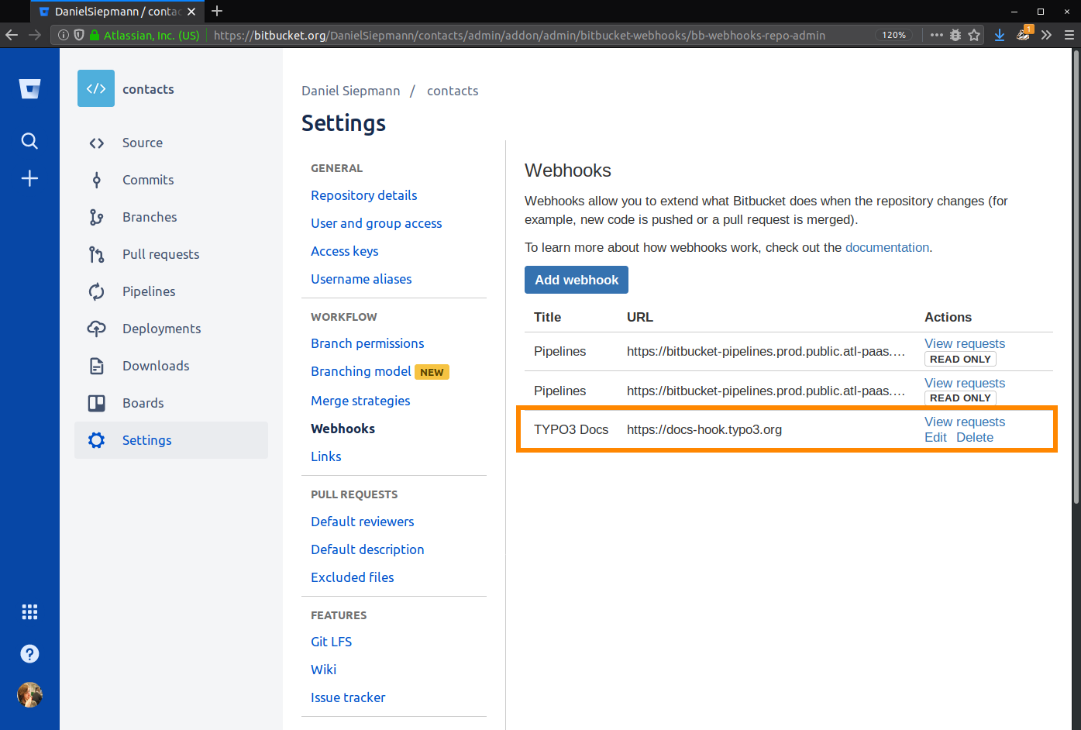Click the browser forward arrow
The height and width of the screenshot is (730, 1081).
click(x=35, y=35)
